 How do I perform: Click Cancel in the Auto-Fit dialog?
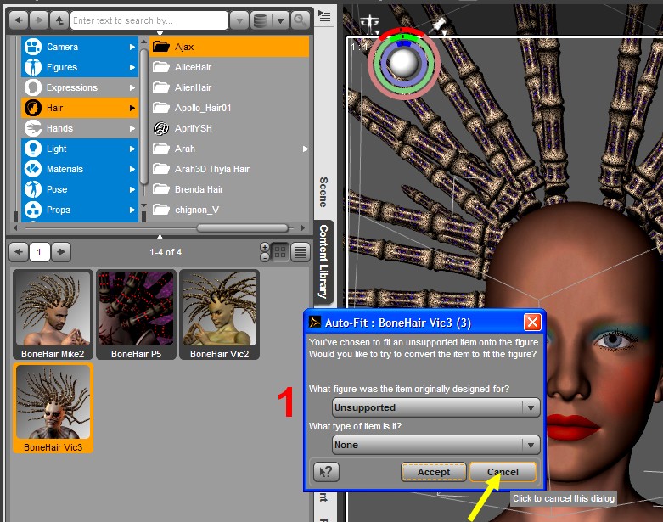pos(503,472)
